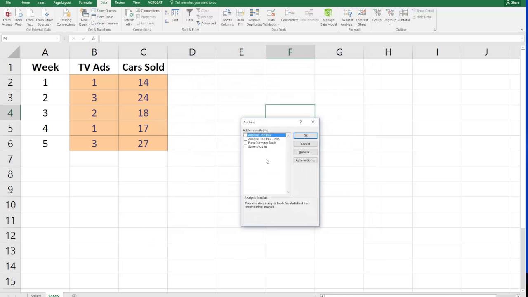Click Show Queries in Get & Transform

(x=104, y=11)
